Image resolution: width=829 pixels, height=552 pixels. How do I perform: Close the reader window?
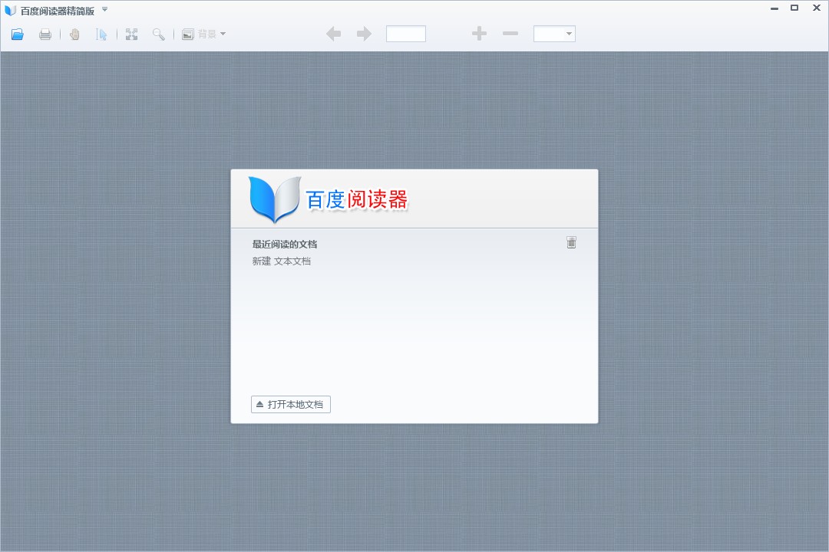click(816, 8)
